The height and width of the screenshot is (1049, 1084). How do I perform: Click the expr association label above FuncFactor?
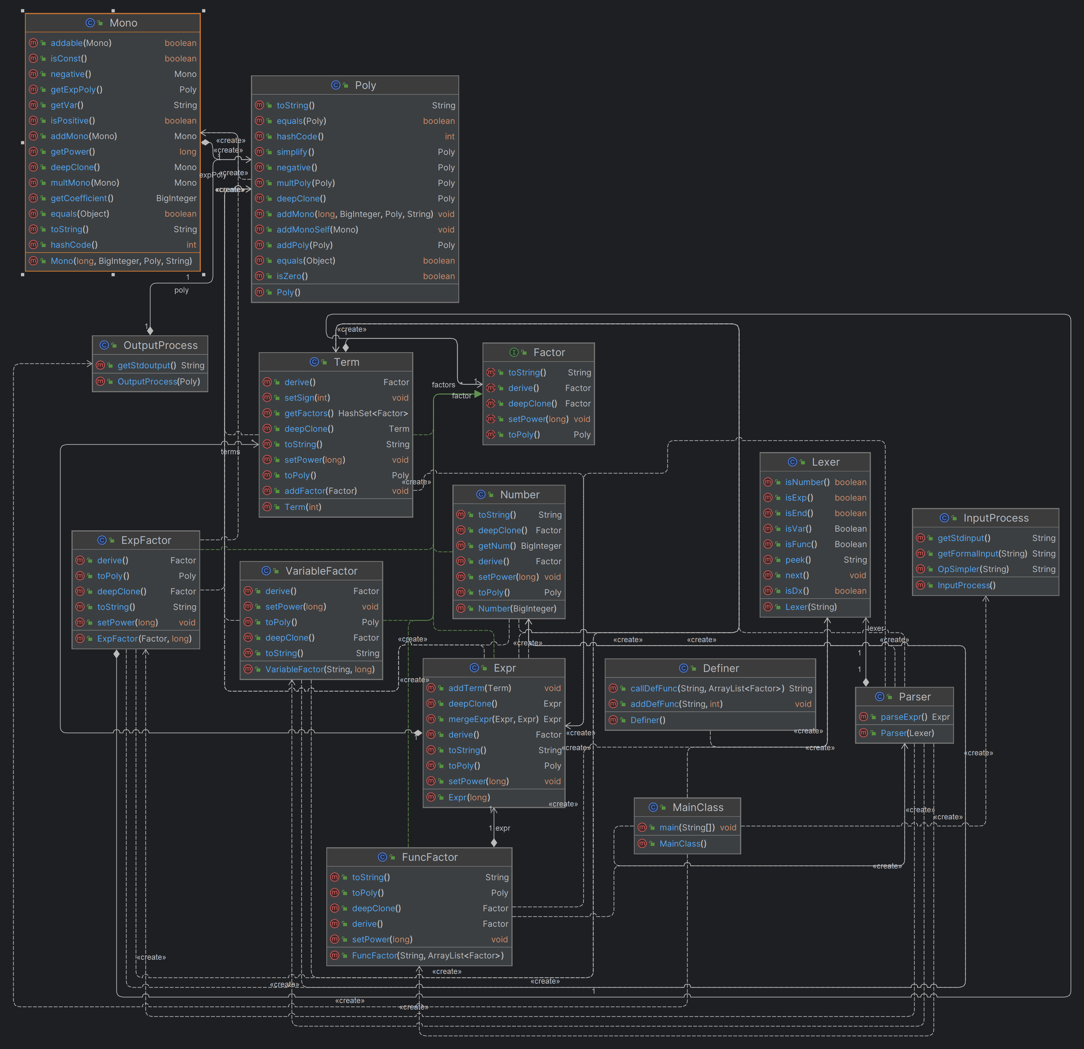point(503,828)
